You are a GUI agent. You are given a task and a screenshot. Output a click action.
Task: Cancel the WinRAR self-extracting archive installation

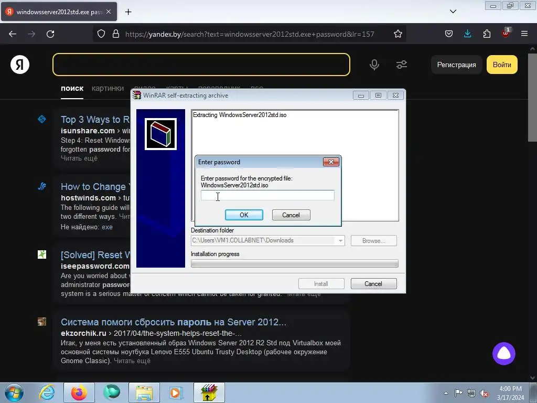(373, 284)
